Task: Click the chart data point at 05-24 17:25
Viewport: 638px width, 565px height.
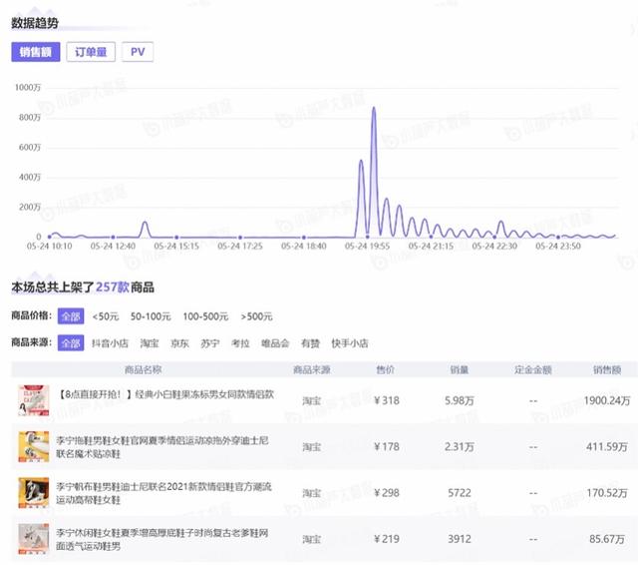Action: 240,237
